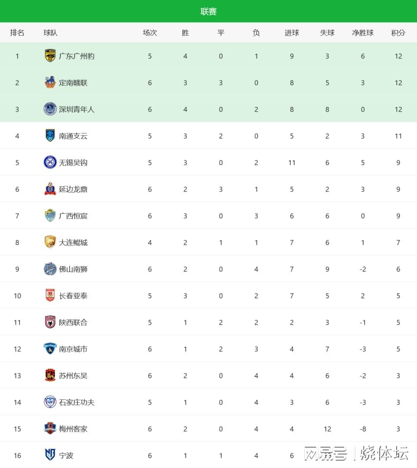The height and width of the screenshot is (468, 417).
Task: Click the 南通支云 team logo
Action: tap(50, 136)
